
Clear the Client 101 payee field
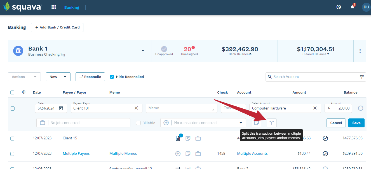136,108
